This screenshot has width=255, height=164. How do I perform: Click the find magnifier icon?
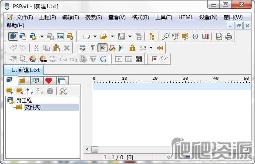[165, 36]
